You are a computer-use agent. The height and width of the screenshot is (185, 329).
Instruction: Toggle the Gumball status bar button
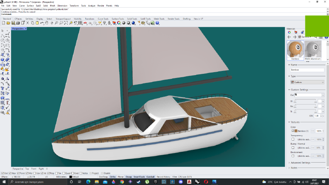pos(150,177)
